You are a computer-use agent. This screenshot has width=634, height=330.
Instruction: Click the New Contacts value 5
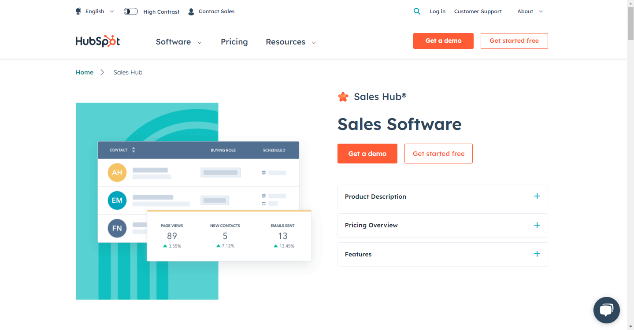click(225, 236)
